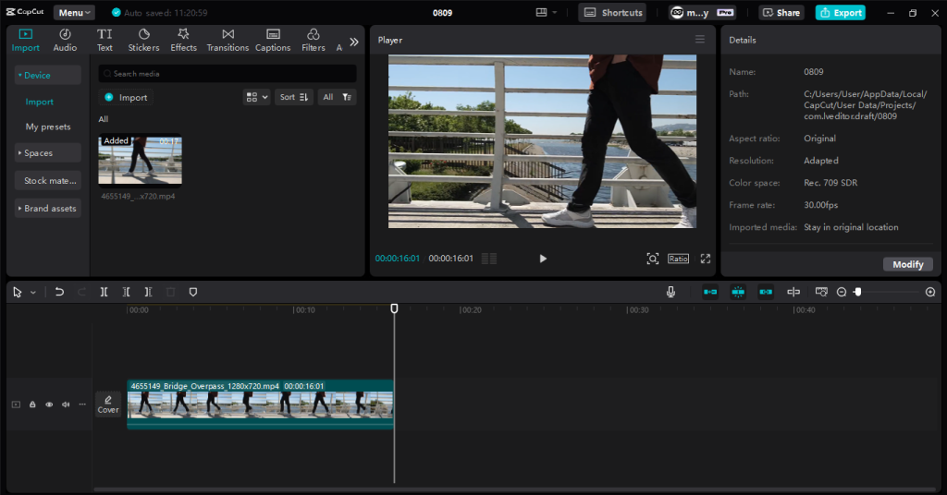
Task: Enter full screen player preview
Action: coord(705,259)
